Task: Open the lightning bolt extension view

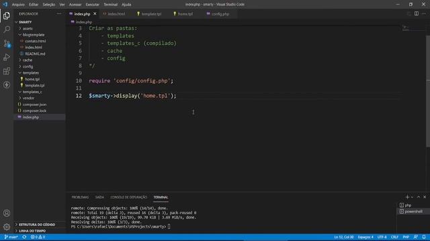Action: 7,85
